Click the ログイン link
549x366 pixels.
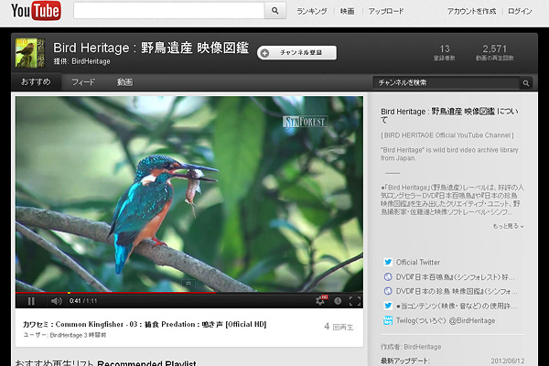coord(520,11)
